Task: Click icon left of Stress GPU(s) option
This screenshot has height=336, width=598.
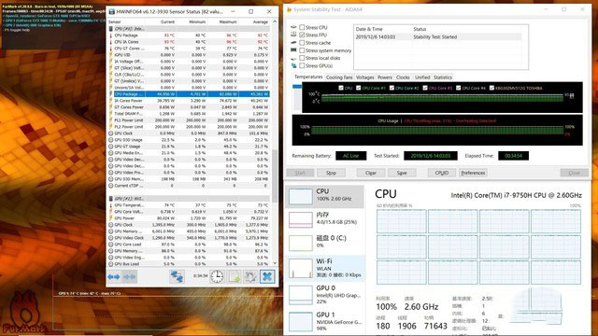Action: 293,65
